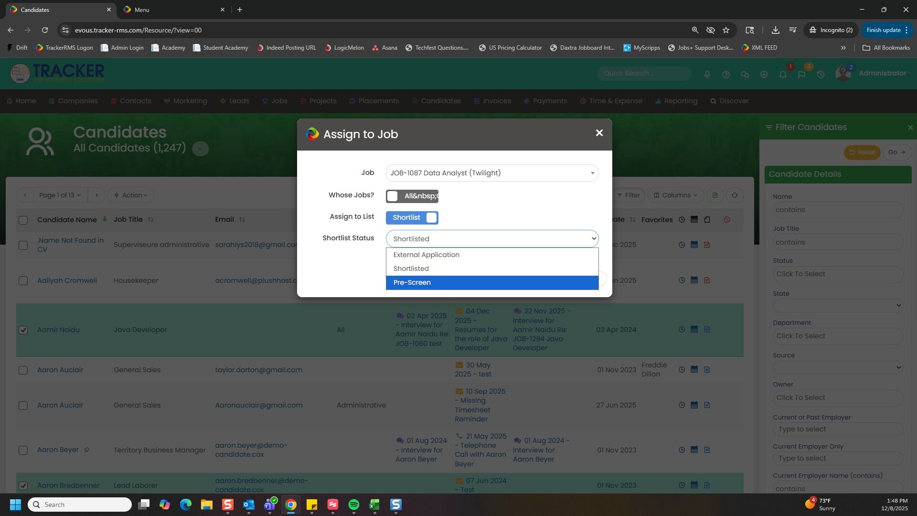
Task: Click the refresh icon in grid toolbar
Action: click(735, 195)
